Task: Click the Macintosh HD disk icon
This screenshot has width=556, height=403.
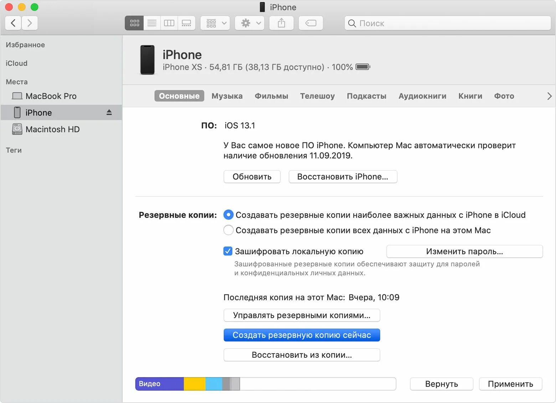Action: pyautogui.click(x=17, y=129)
